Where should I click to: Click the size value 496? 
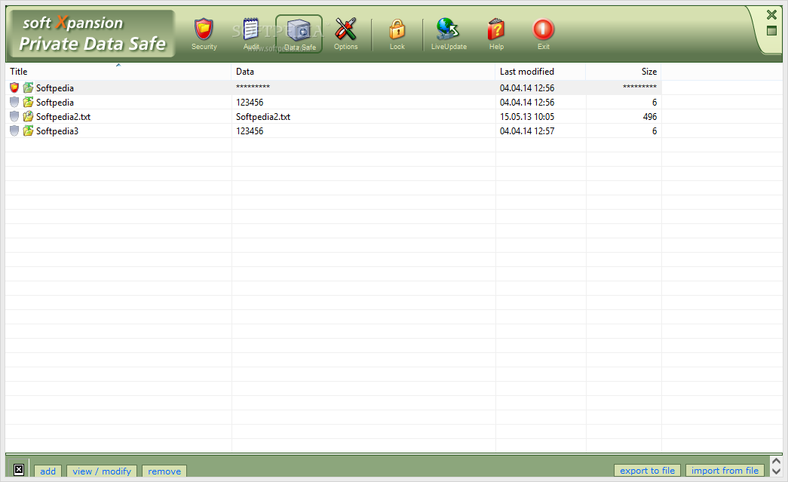tap(650, 117)
